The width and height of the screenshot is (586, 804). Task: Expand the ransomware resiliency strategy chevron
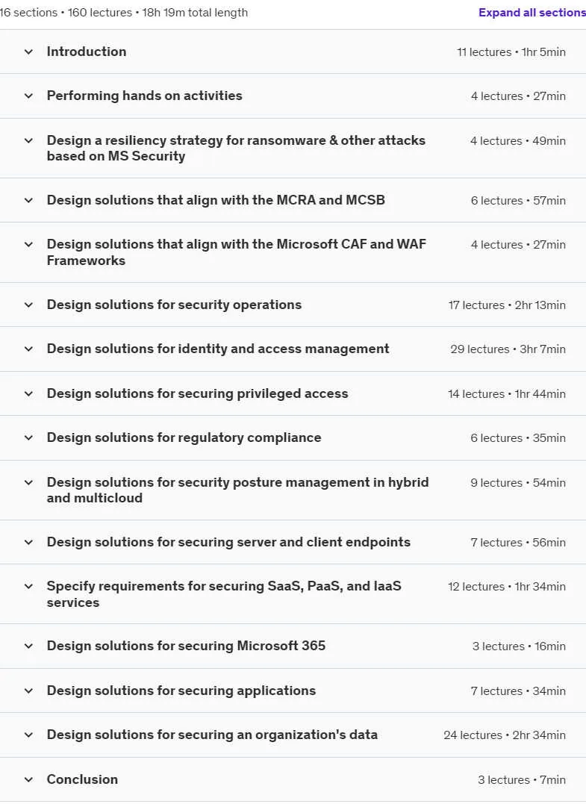tap(28, 140)
